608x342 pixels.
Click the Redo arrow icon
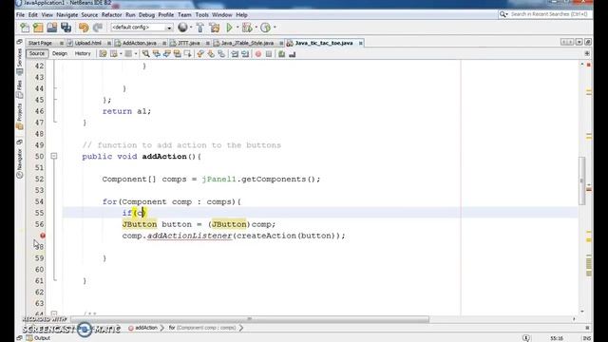click(97, 28)
